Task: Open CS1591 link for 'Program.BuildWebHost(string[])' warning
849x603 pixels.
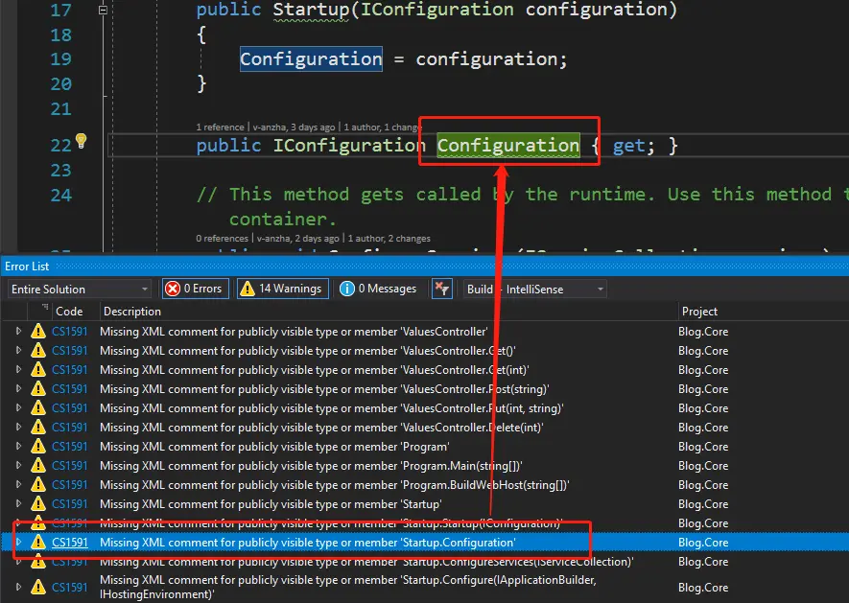Action: (69, 485)
